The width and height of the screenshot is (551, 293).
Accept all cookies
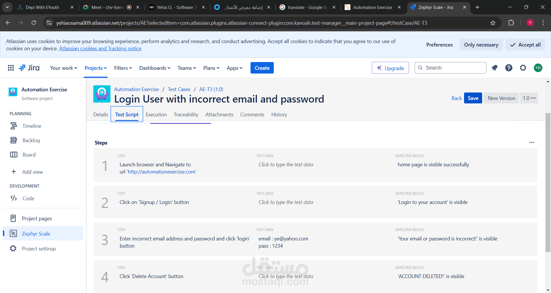tap(525, 45)
